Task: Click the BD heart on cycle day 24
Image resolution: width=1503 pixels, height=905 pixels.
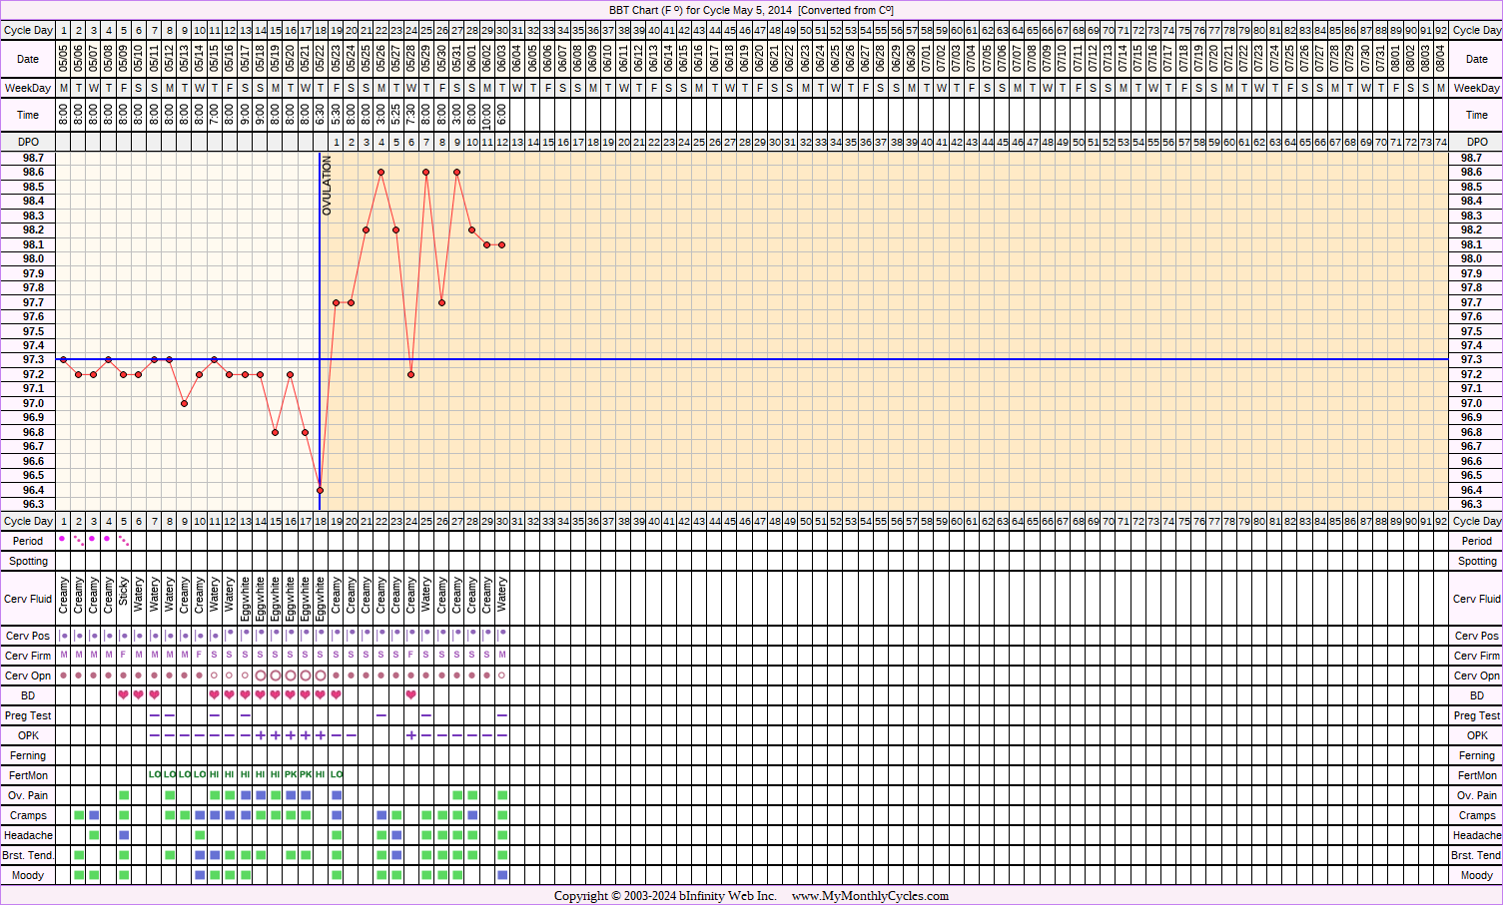Action: [x=411, y=695]
